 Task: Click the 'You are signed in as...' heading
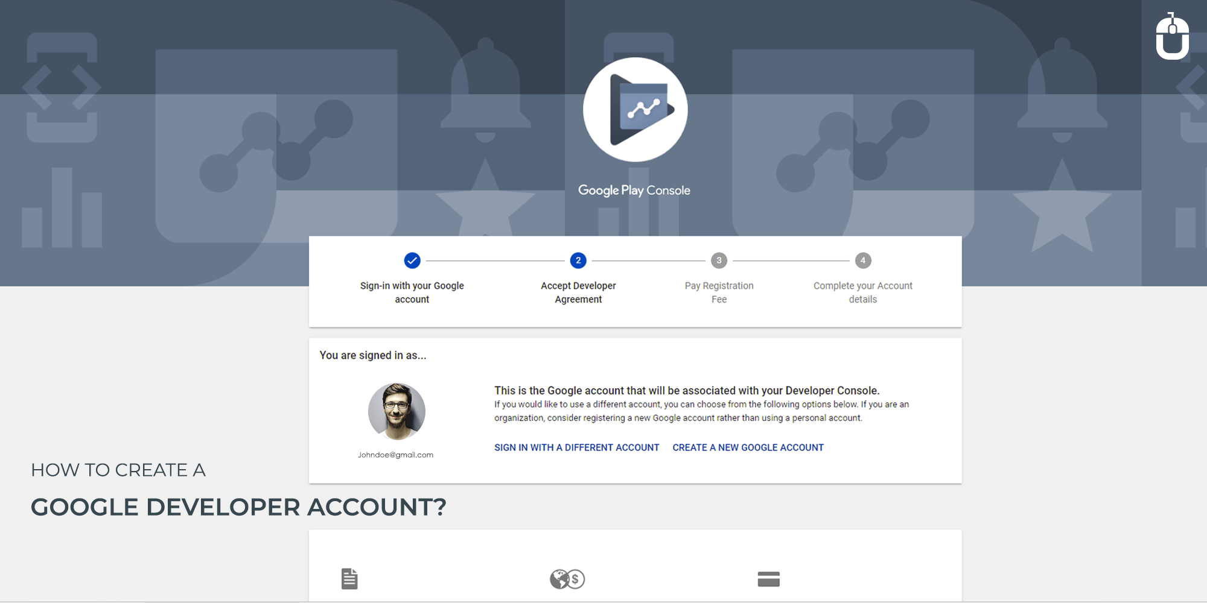(373, 355)
